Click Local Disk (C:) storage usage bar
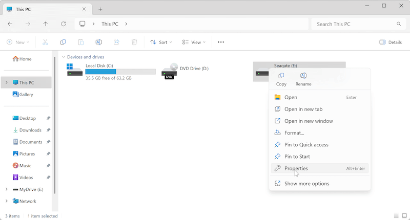Screen dimensions: 410x220 tap(120, 72)
